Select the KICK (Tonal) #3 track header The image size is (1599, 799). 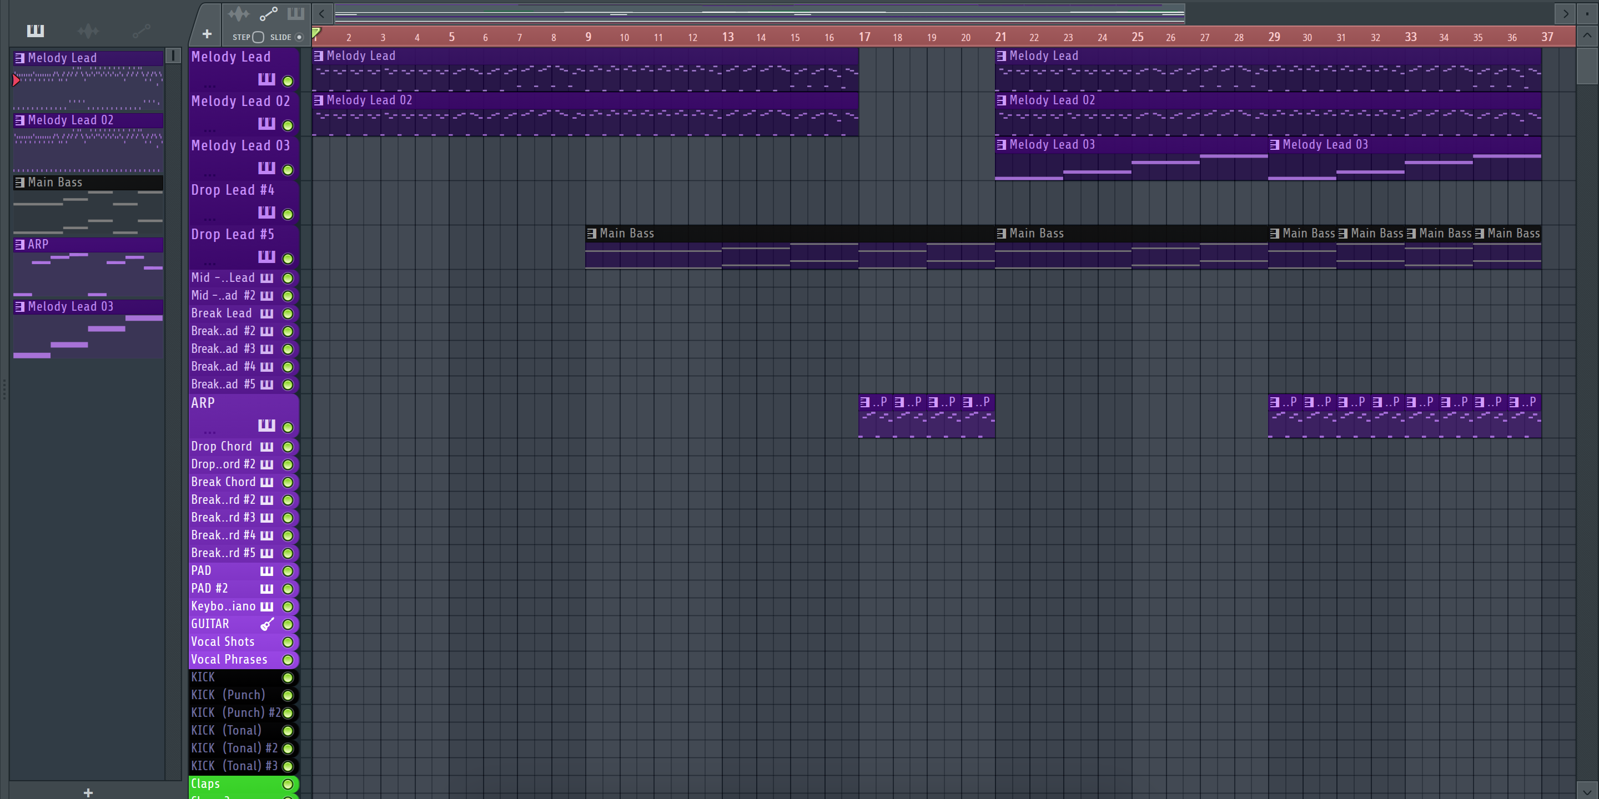click(244, 766)
